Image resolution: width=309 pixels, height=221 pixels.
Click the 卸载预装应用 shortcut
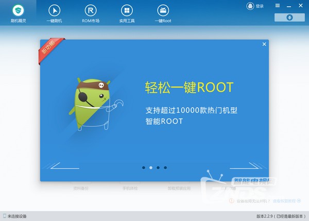coord(179,188)
